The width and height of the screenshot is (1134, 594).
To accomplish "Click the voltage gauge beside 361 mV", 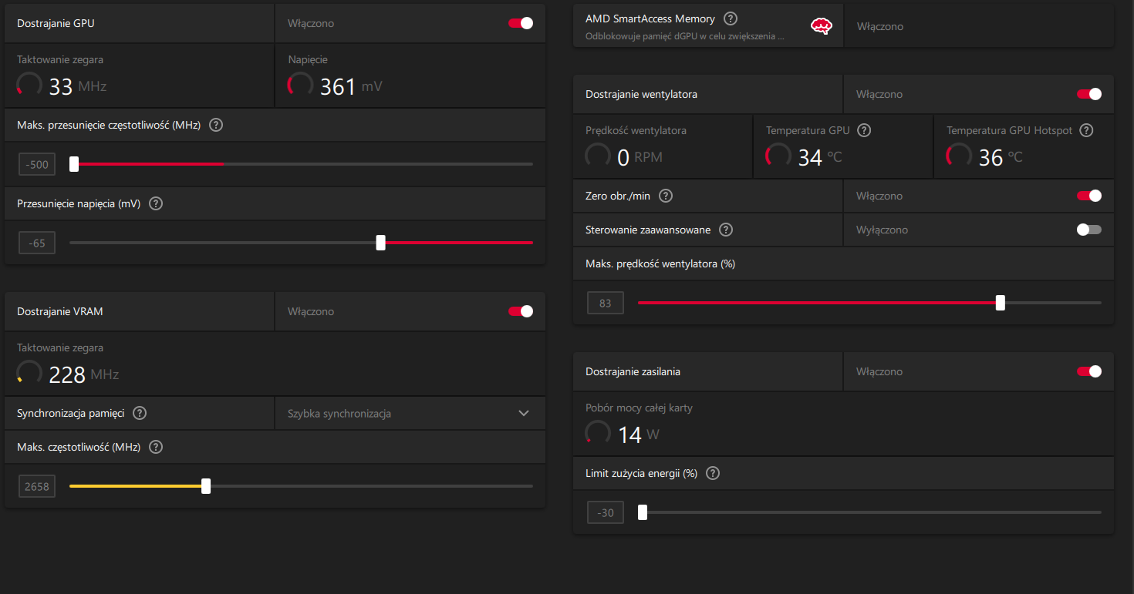I will (x=300, y=85).
